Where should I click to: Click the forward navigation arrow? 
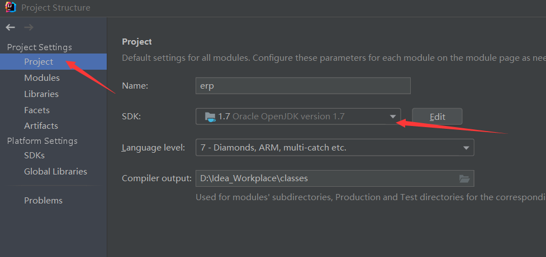coord(29,27)
